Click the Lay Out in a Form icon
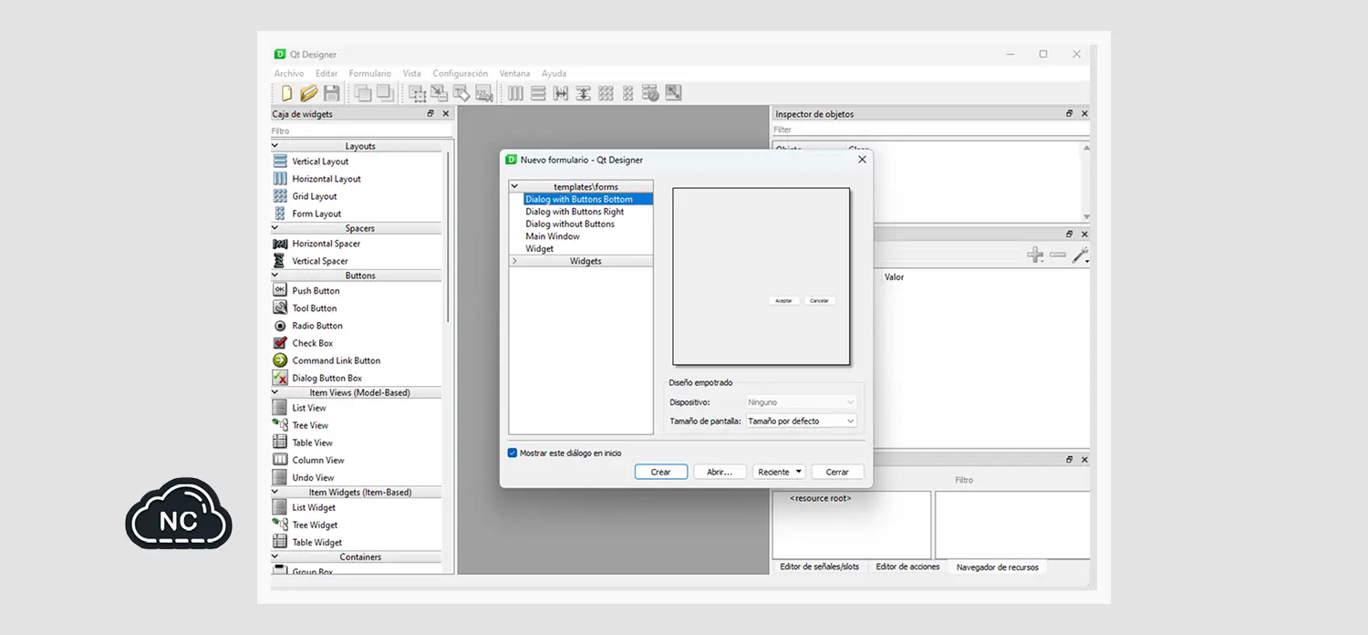 [627, 93]
